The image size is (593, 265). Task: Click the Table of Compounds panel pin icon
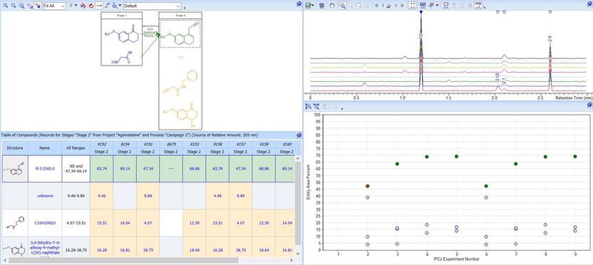click(x=299, y=135)
